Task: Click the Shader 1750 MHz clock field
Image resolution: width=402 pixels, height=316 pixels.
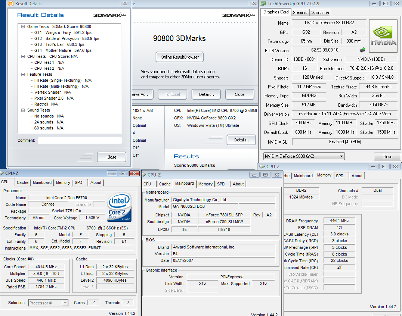Action: tap(386, 123)
